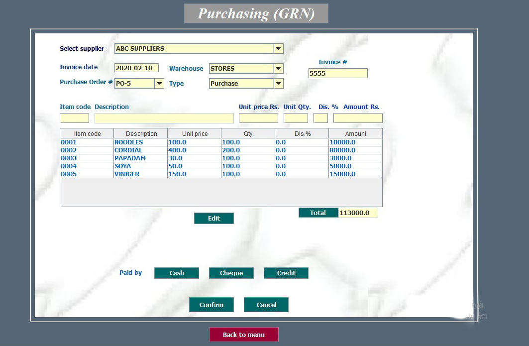Click item code 0004 in the table
529x346 pixels.
pyautogui.click(x=87, y=166)
